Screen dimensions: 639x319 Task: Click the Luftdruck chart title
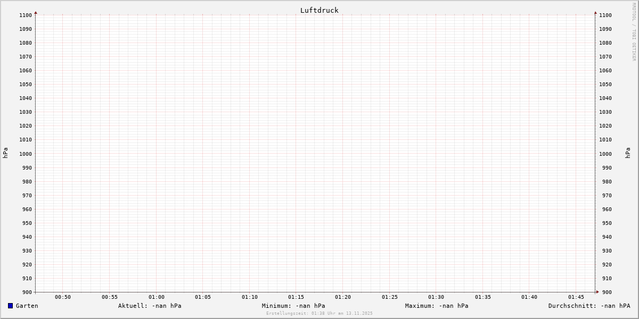coord(319,10)
